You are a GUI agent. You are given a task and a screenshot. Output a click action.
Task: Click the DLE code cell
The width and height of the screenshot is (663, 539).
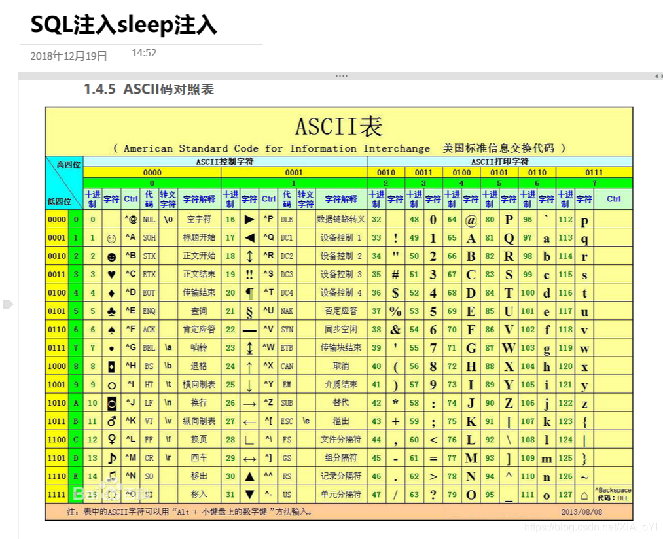click(287, 219)
